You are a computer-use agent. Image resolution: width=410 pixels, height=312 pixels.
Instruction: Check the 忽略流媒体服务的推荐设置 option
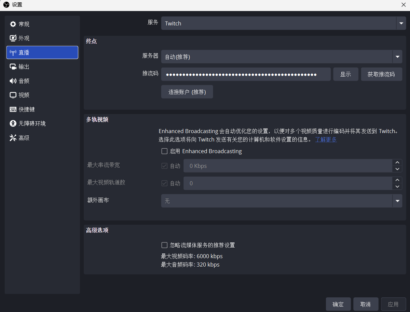pyautogui.click(x=164, y=245)
